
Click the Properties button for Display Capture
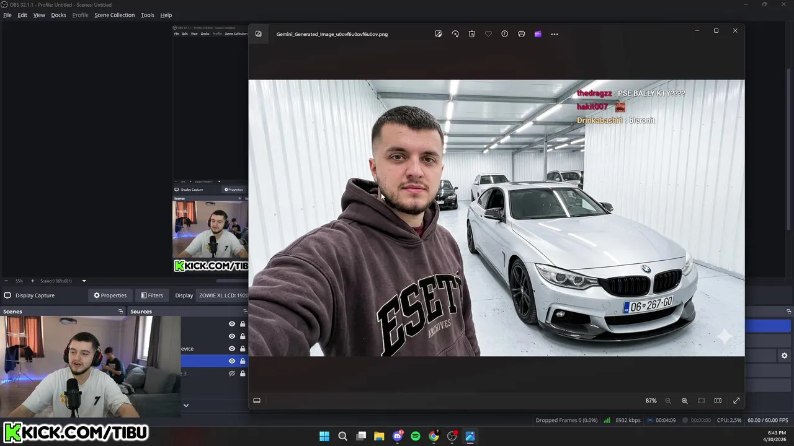point(110,295)
